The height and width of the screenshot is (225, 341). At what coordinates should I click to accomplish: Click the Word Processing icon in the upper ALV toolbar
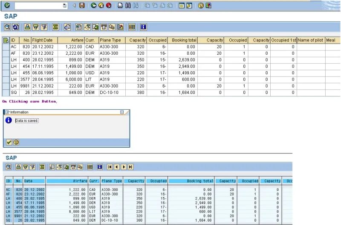point(87,27)
